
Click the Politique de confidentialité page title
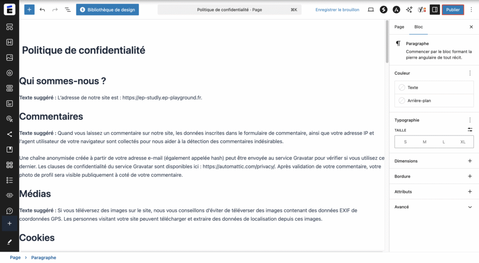pyautogui.click(x=83, y=50)
